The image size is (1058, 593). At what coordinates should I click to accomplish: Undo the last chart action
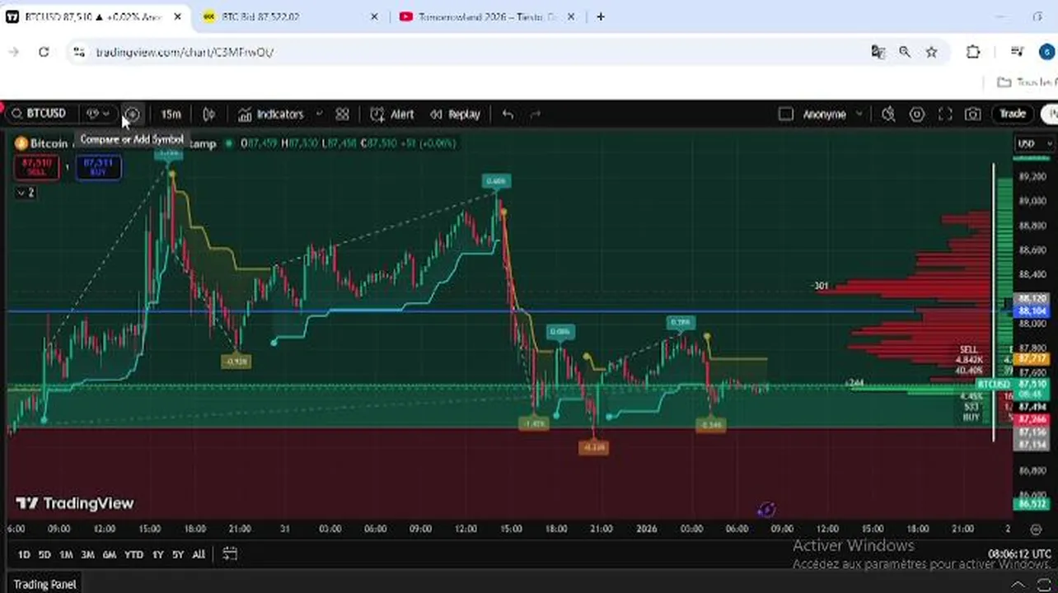tap(508, 114)
